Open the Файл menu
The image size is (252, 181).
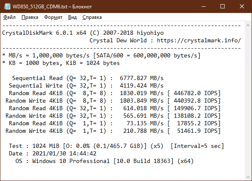point(10,17)
